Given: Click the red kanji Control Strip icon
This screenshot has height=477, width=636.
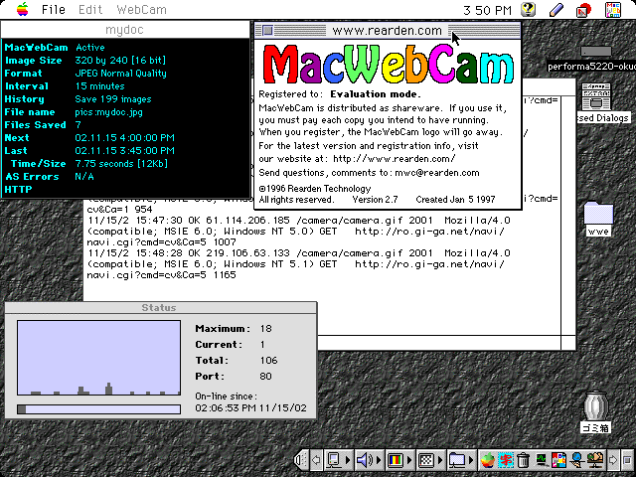Looking at the screenshot, I should [506, 460].
